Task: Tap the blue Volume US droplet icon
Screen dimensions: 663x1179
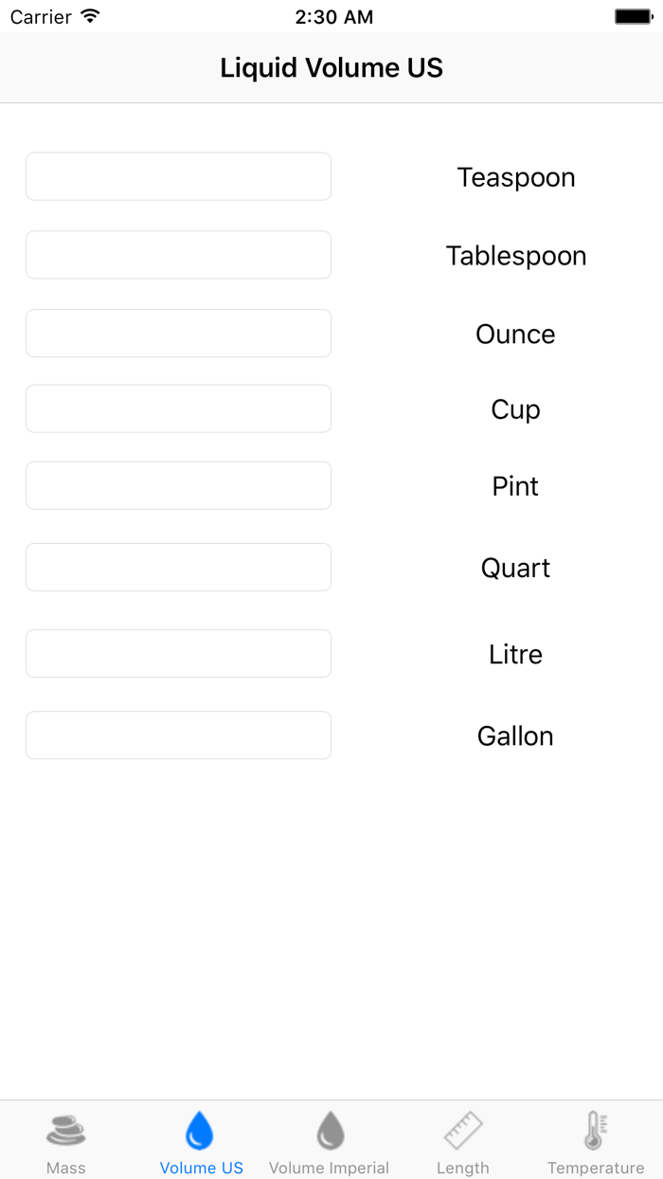Action: [x=200, y=1130]
